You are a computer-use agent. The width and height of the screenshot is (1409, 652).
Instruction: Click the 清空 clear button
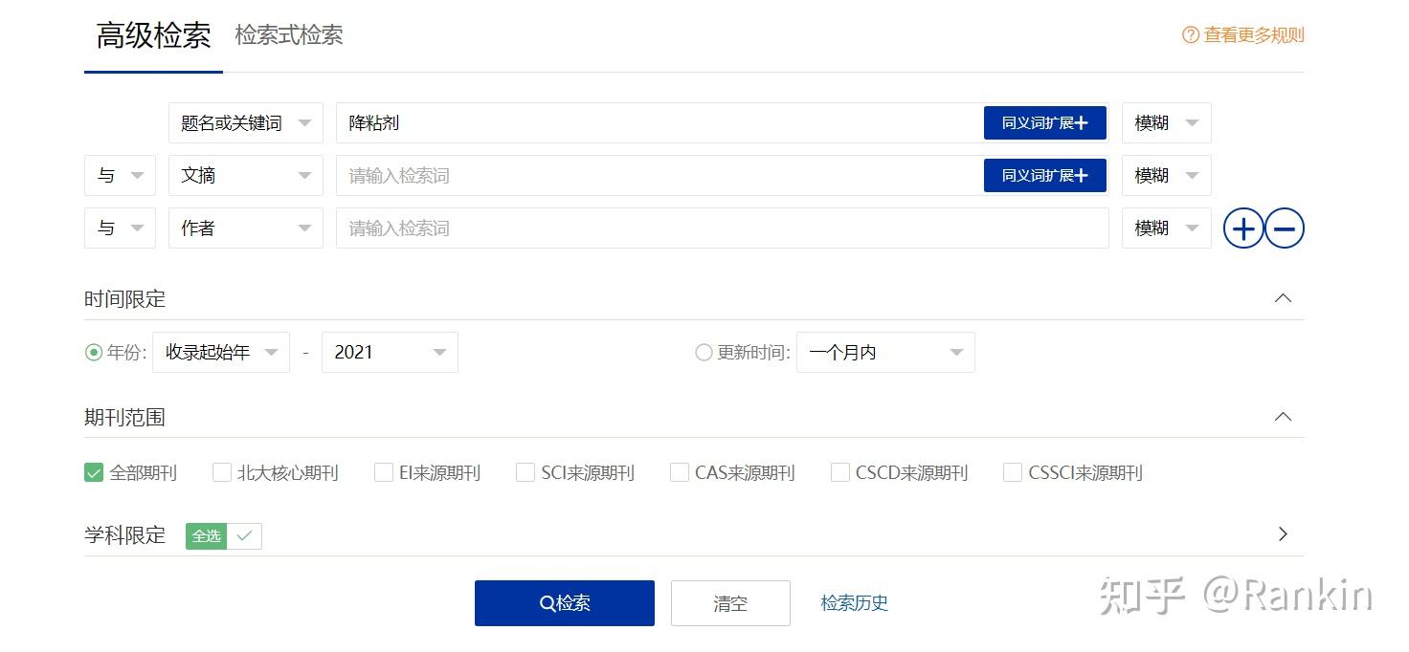[x=730, y=603]
